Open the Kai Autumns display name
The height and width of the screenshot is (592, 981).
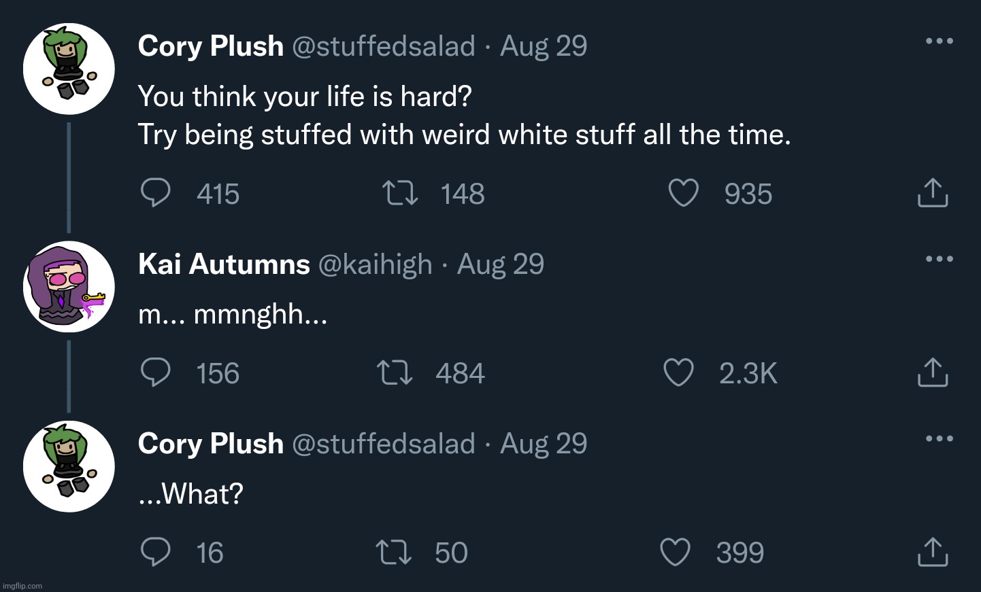point(224,264)
